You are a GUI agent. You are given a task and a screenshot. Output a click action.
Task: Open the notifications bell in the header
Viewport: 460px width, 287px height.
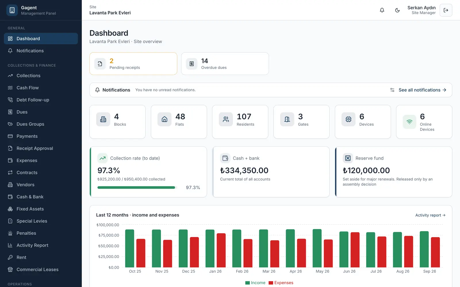382,10
